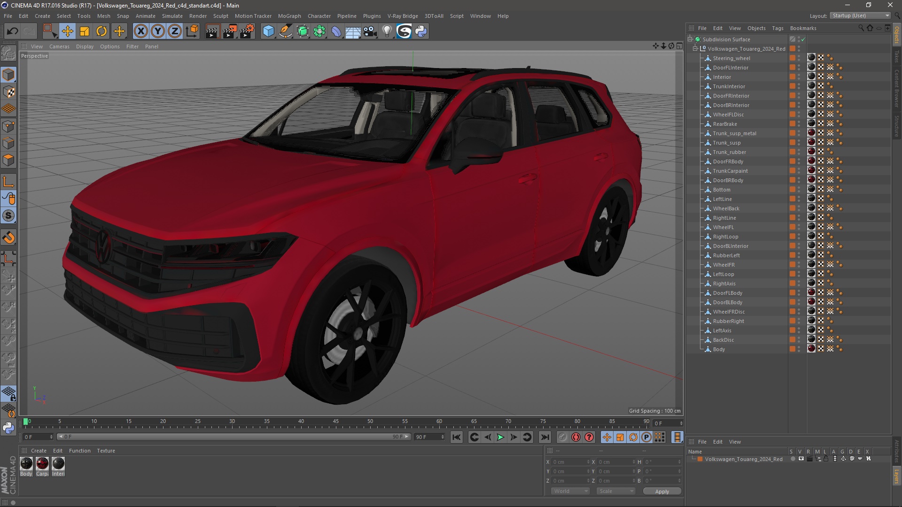Collapse the Volkswagen_Touareg_2024_Red null group
The height and width of the screenshot is (507, 902).
pos(695,49)
